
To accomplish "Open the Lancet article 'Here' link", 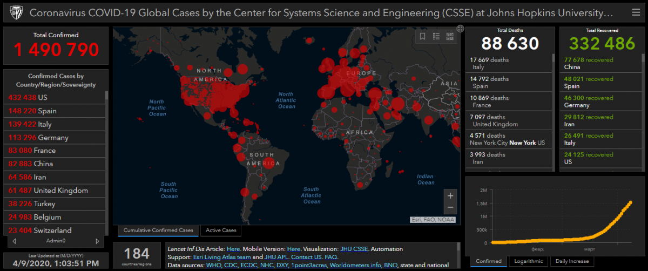I will click(233, 249).
